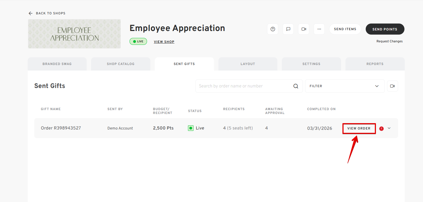Open the chat message icon
This screenshot has width=423, height=202.
click(x=288, y=29)
